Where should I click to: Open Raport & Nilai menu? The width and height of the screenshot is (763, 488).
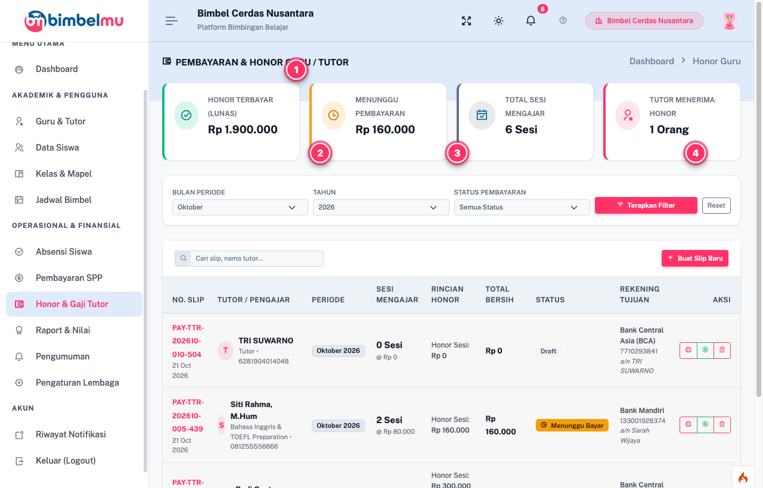pyautogui.click(x=74, y=330)
